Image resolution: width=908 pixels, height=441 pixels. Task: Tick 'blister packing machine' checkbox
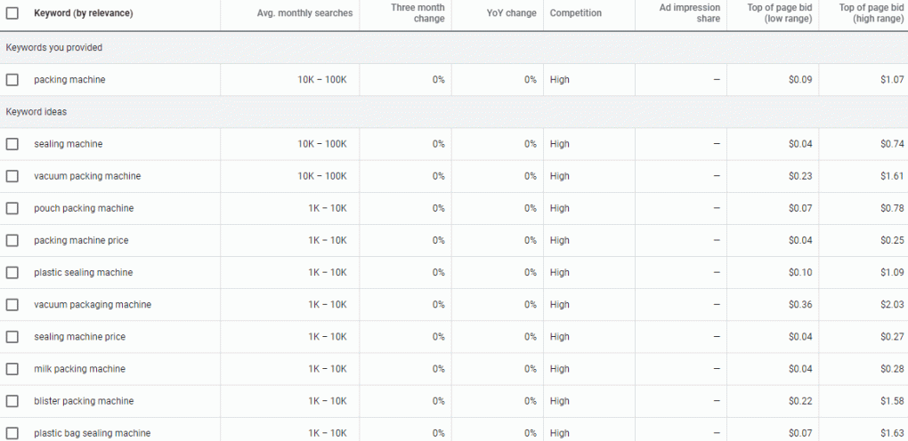[x=12, y=401]
